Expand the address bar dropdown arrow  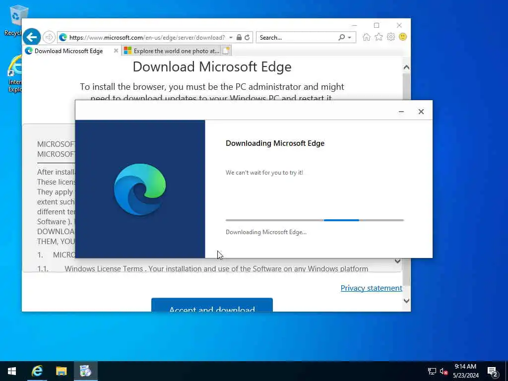coord(231,38)
